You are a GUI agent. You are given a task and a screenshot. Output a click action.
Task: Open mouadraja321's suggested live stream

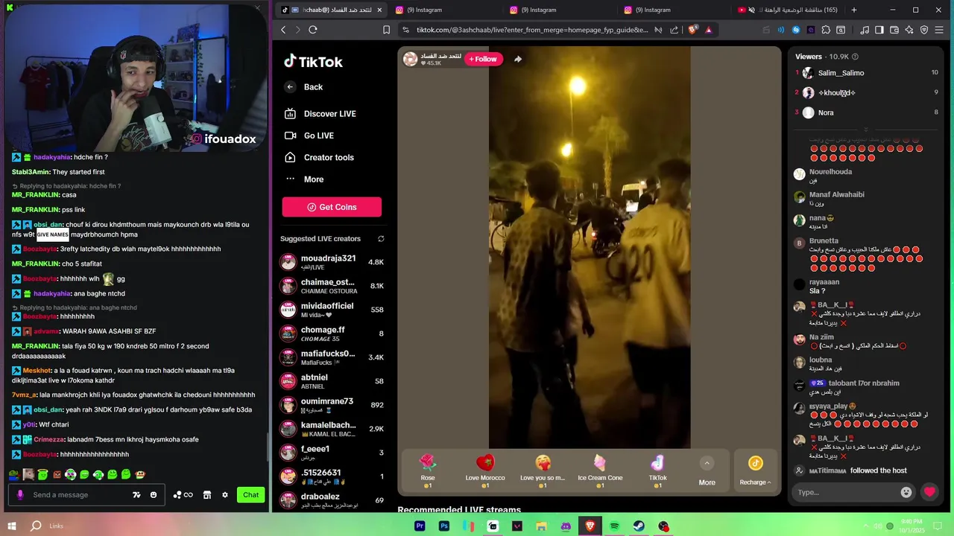[x=332, y=262]
